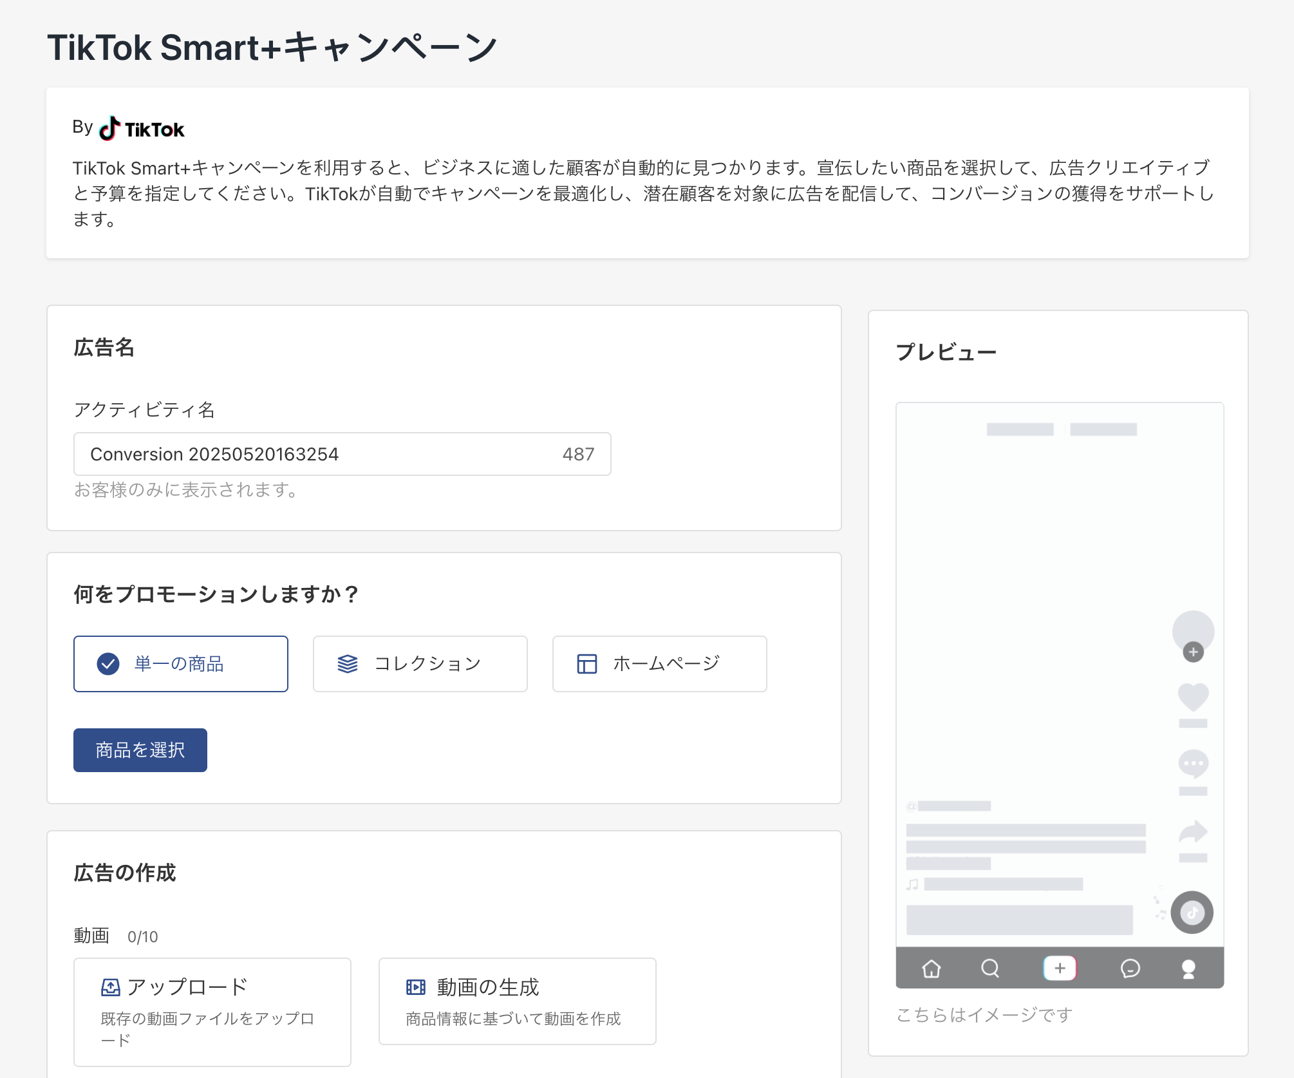Click the spinning music disc icon
Image resolution: width=1294 pixels, height=1078 pixels.
tap(1192, 913)
